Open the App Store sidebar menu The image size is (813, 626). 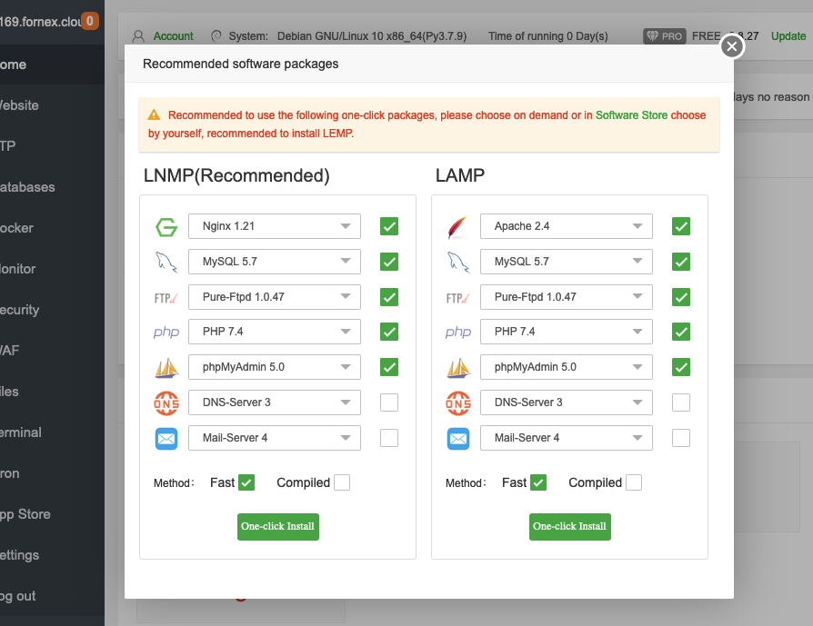click(25, 514)
